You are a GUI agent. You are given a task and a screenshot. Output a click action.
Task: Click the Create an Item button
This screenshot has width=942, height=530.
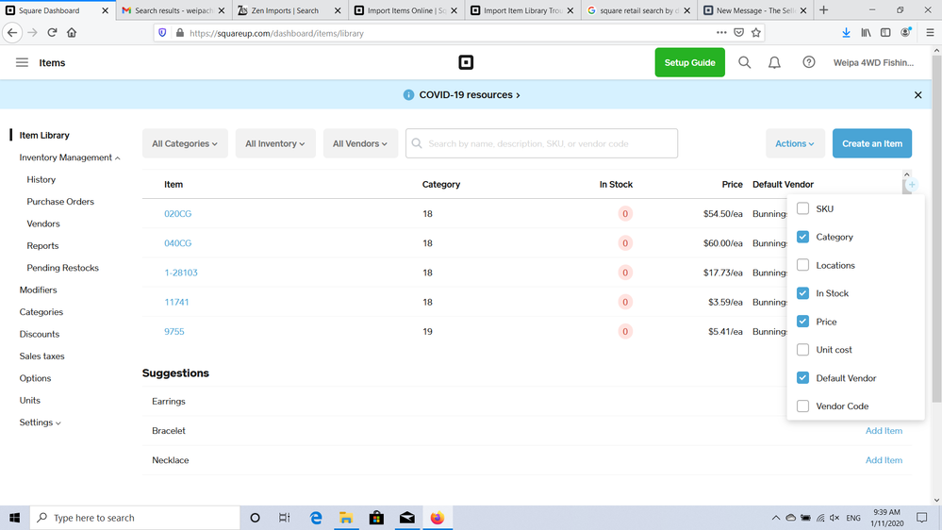click(x=871, y=143)
